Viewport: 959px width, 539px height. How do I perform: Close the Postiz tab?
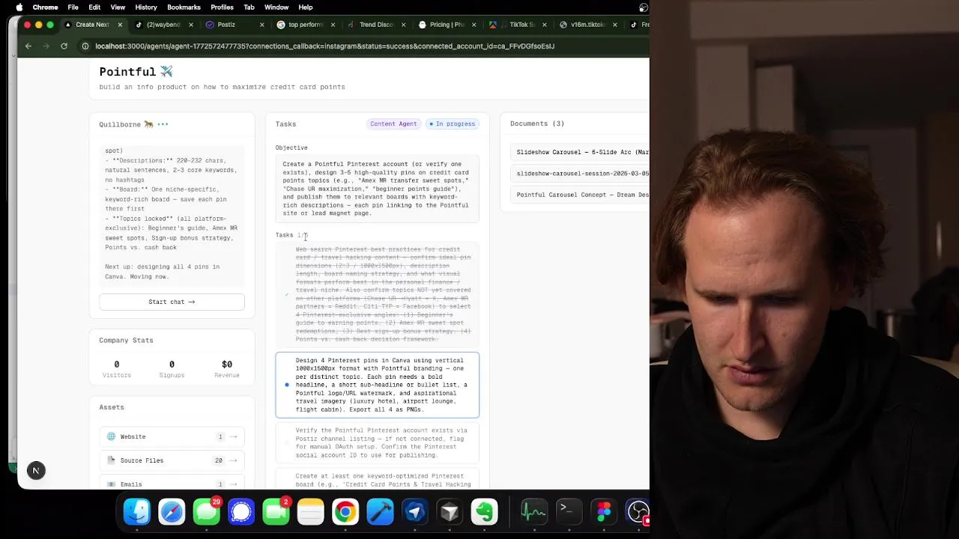click(x=261, y=25)
